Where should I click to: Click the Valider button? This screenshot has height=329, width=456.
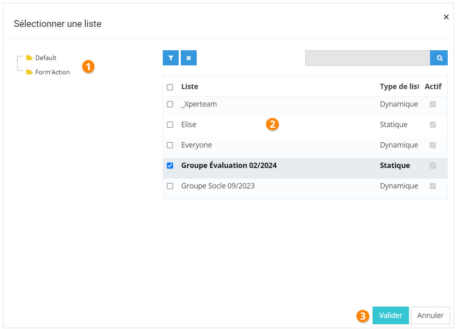pos(390,316)
